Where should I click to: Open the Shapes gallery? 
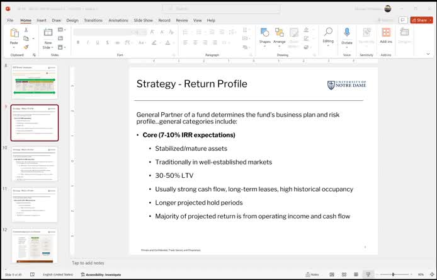(x=264, y=34)
